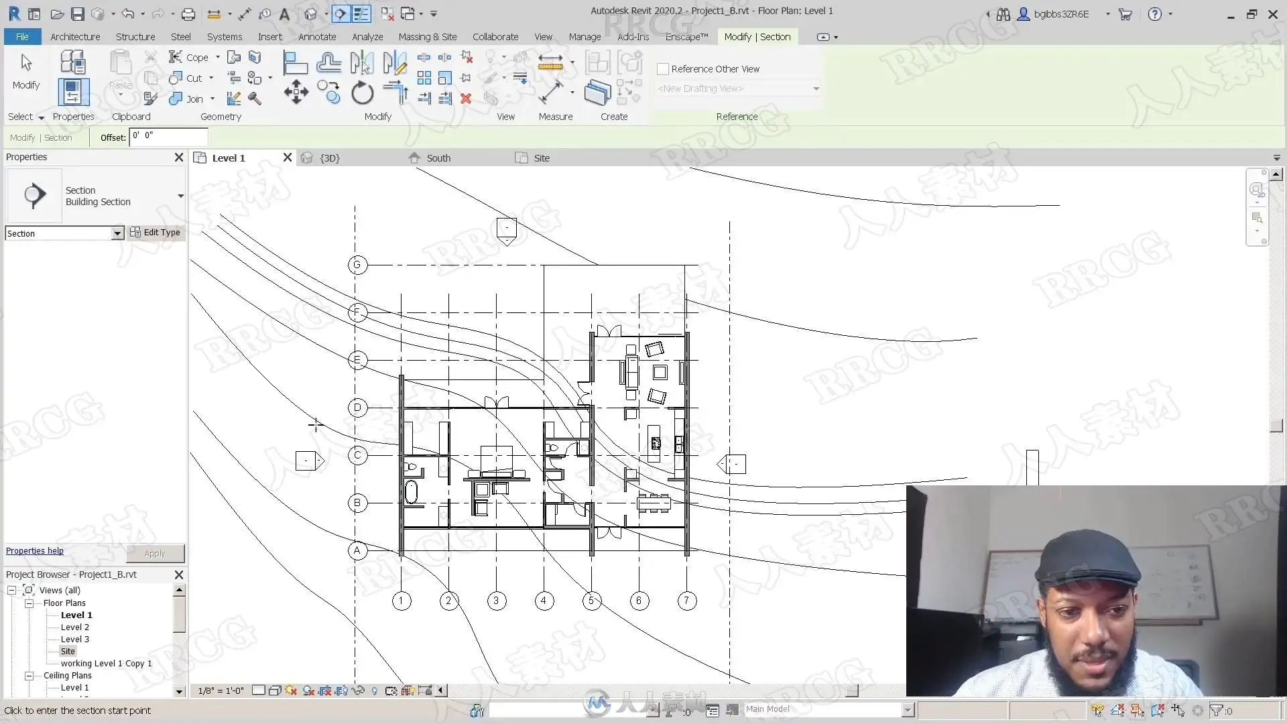Click the Array tool icon
The height and width of the screenshot is (724, 1287).
tap(424, 78)
